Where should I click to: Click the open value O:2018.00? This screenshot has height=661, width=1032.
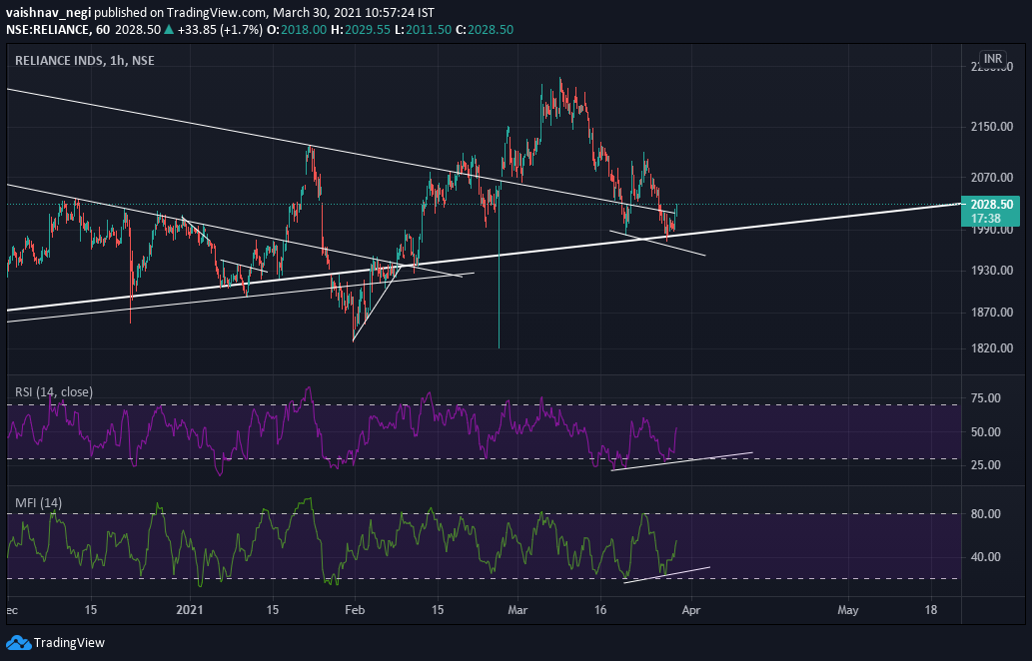coord(297,30)
